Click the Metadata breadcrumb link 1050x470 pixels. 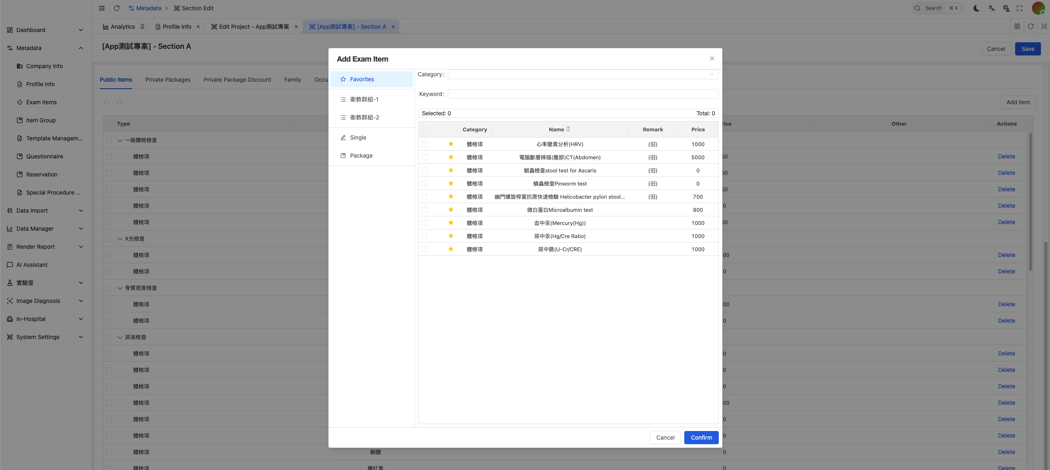145,8
